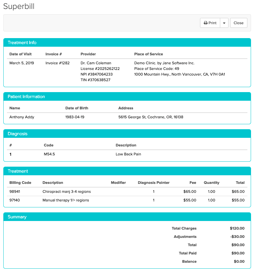The width and height of the screenshot is (255, 273).
Task: Select the Treatment Info section header
Action: point(22,43)
